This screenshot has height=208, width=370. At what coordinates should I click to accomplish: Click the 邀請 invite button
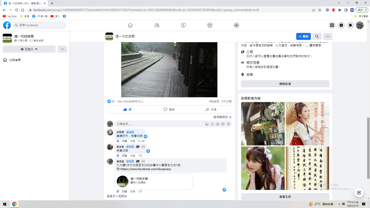pyautogui.click(x=304, y=36)
